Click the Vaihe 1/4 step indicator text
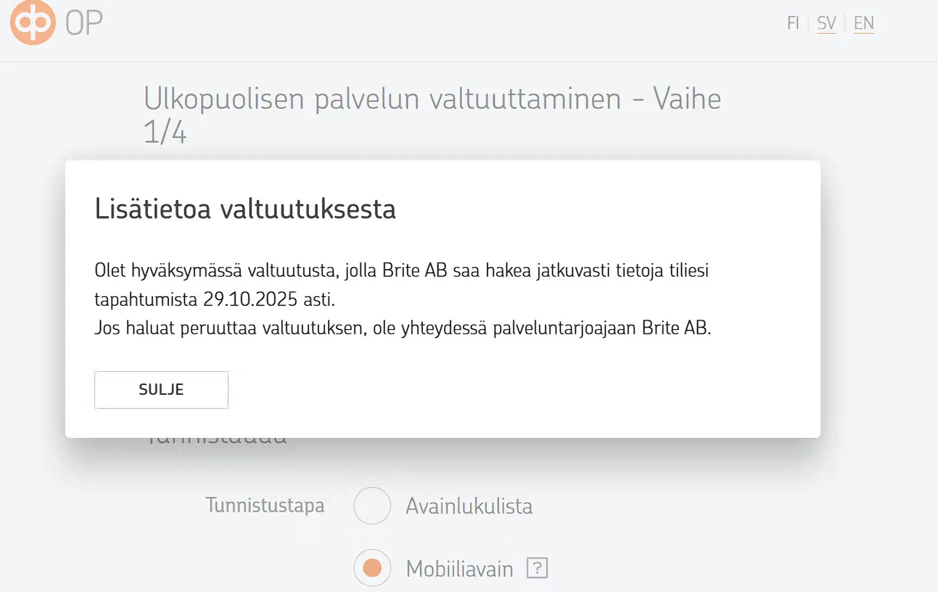 pos(686,100)
